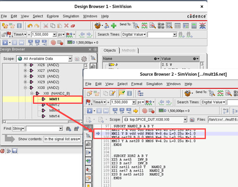Expand the XI28 (AND2) tree node
Screen dimensions: 238x187
coord(25,76)
